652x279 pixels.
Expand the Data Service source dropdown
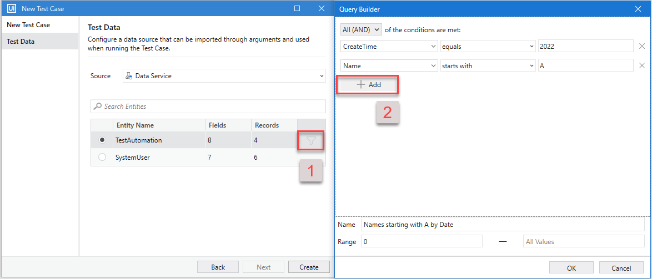coord(224,76)
